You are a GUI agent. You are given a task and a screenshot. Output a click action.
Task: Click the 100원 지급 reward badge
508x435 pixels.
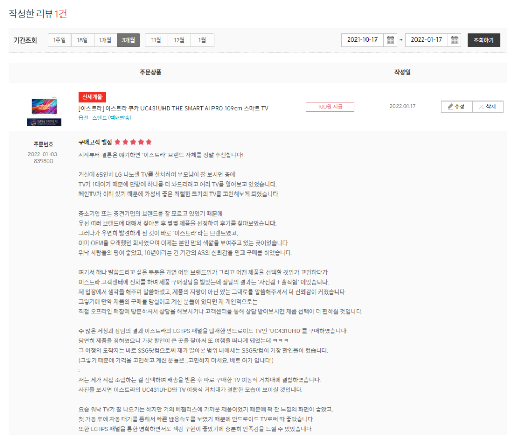(330, 107)
